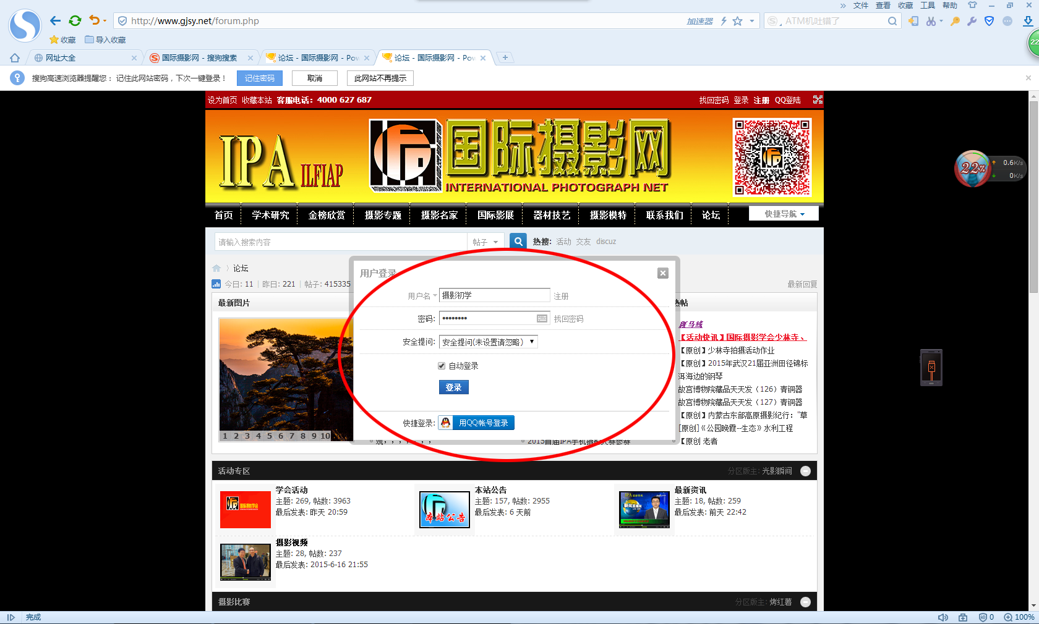Close the user login dialog
The width and height of the screenshot is (1039, 624).
663,273
